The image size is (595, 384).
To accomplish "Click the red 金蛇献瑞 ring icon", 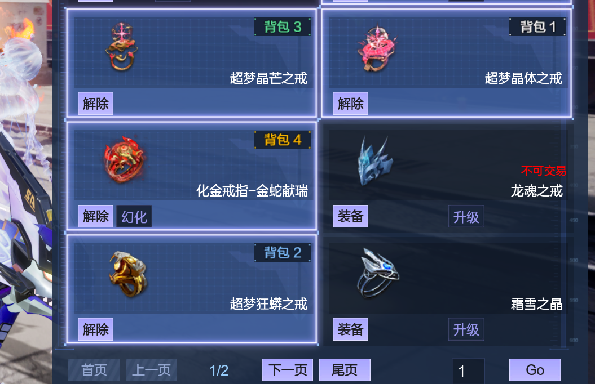I will point(125,159).
